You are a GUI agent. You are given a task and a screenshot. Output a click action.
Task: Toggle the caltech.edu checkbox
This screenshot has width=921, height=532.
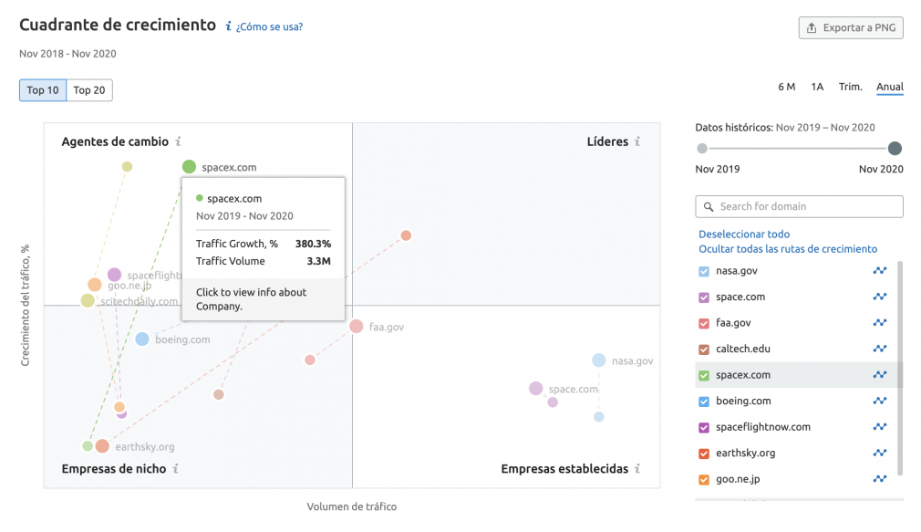point(704,349)
